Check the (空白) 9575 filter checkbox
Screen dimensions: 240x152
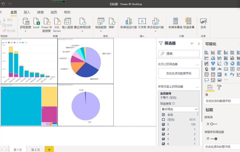click(x=163, y=119)
